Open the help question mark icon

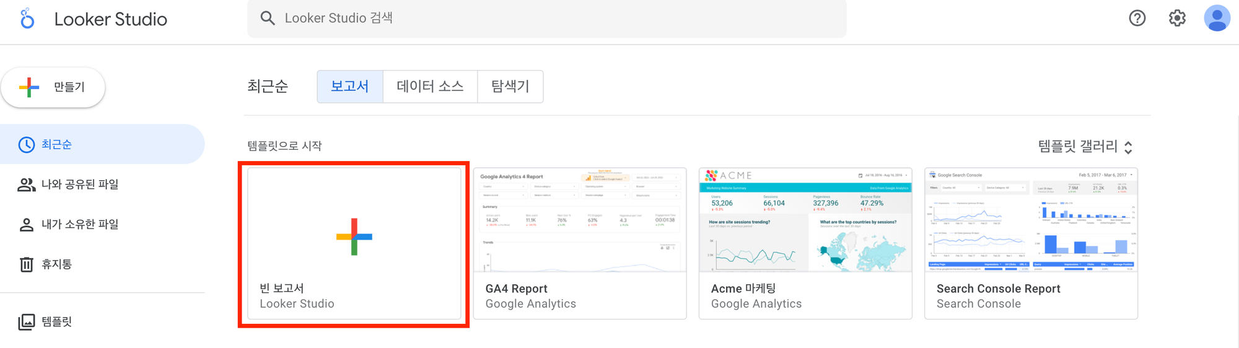(x=1137, y=18)
